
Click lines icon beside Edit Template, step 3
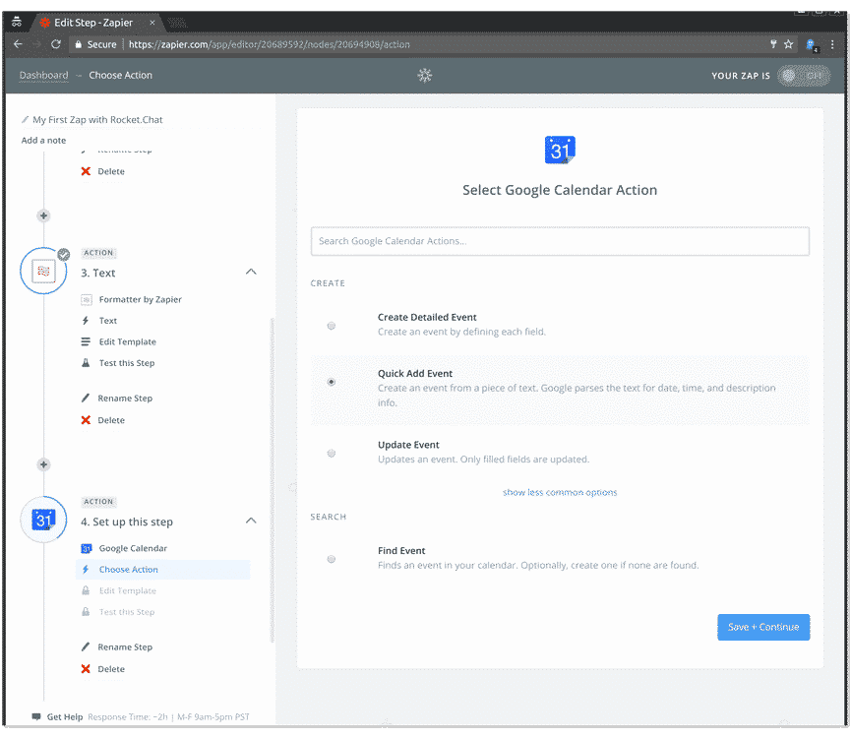pos(86,341)
